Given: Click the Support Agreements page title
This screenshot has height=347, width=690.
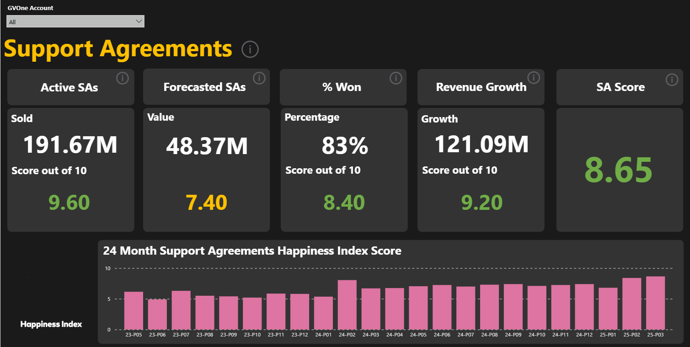Looking at the screenshot, I should coord(118,48).
